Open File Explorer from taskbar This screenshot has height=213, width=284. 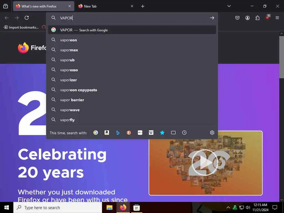(109, 207)
